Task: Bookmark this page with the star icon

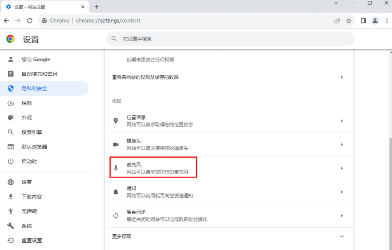Action: click(x=349, y=21)
